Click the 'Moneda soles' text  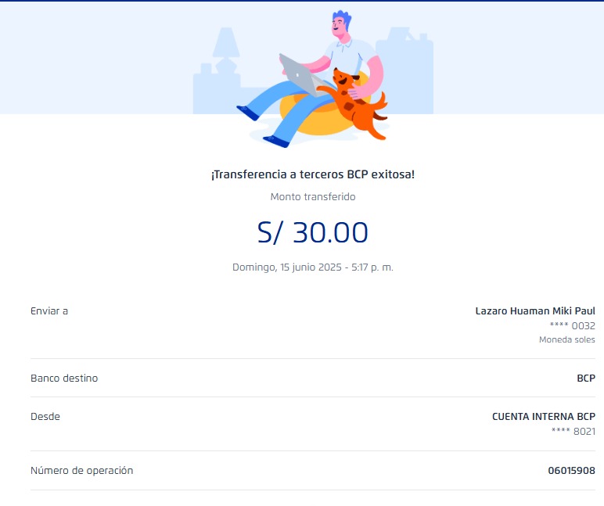566,339
